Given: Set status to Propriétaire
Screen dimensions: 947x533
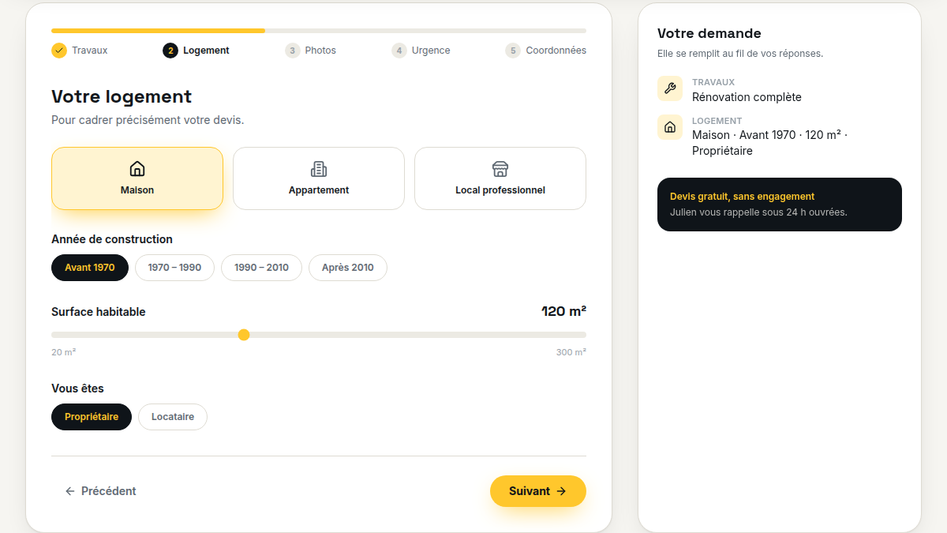Looking at the screenshot, I should pos(92,417).
